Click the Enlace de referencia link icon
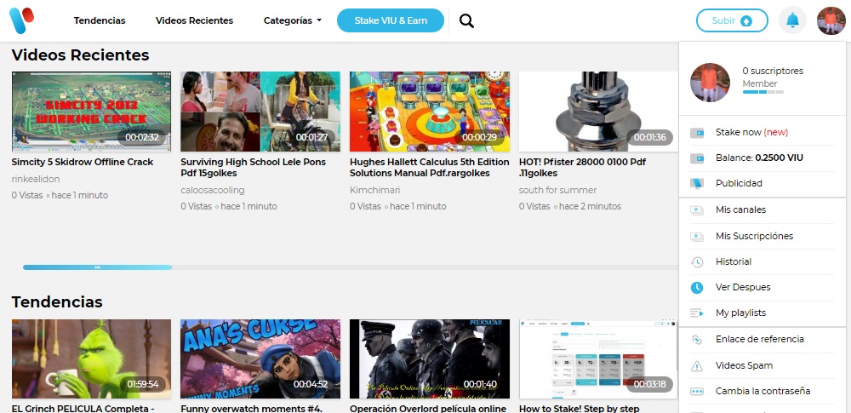Viewport: 851px width, 413px height. (x=697, y=339)
